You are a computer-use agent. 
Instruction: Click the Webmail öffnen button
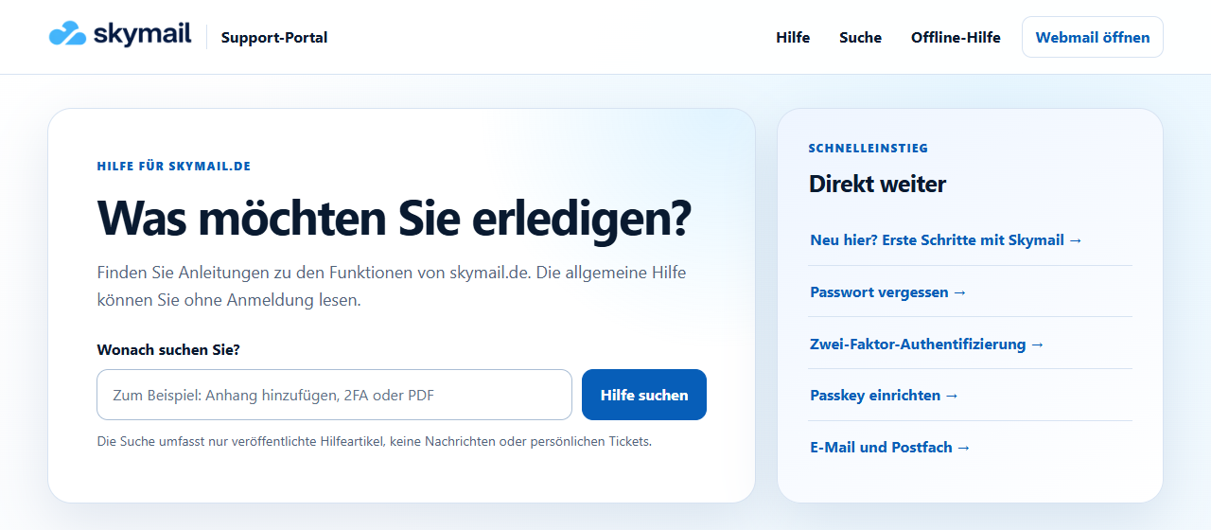(x=1093, y=37)
